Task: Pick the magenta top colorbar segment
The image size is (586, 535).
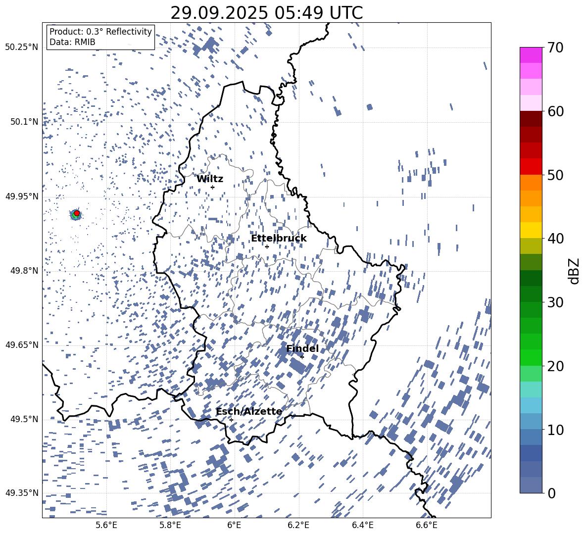Action: coord(531,55)
